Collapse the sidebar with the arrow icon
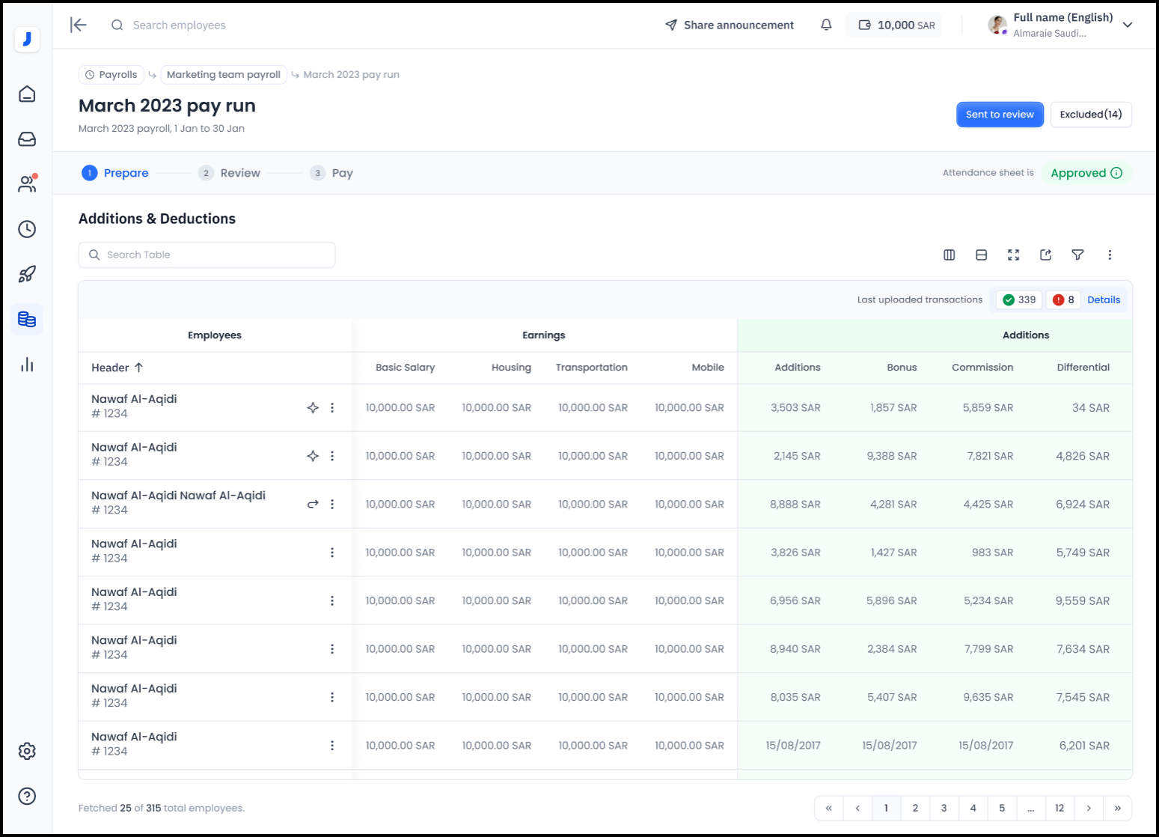The image size is (1159, 837). coord(79,25)
